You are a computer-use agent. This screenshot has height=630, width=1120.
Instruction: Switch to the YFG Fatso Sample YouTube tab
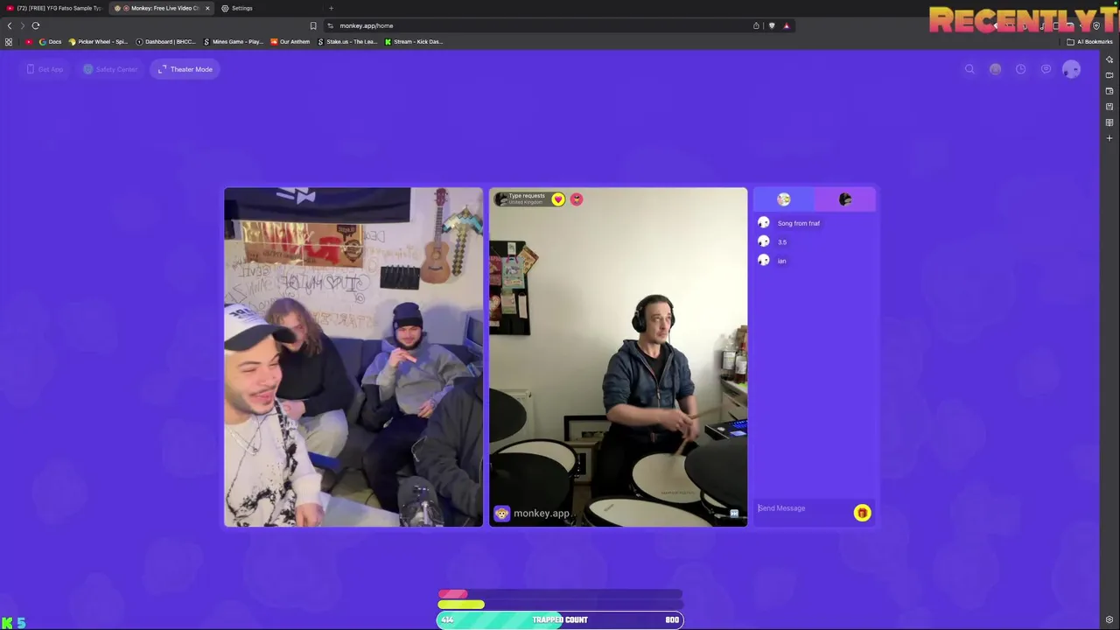54,8
